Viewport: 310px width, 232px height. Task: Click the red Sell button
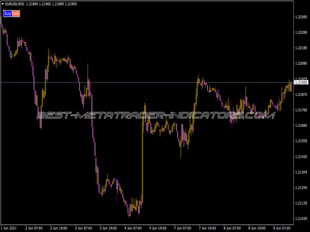[x=16, y=13]
